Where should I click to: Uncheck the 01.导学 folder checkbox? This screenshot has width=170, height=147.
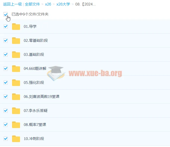pyautogui.click(x=6, y=26)
